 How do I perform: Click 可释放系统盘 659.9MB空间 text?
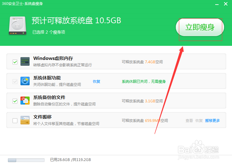[x=145, y=121]
